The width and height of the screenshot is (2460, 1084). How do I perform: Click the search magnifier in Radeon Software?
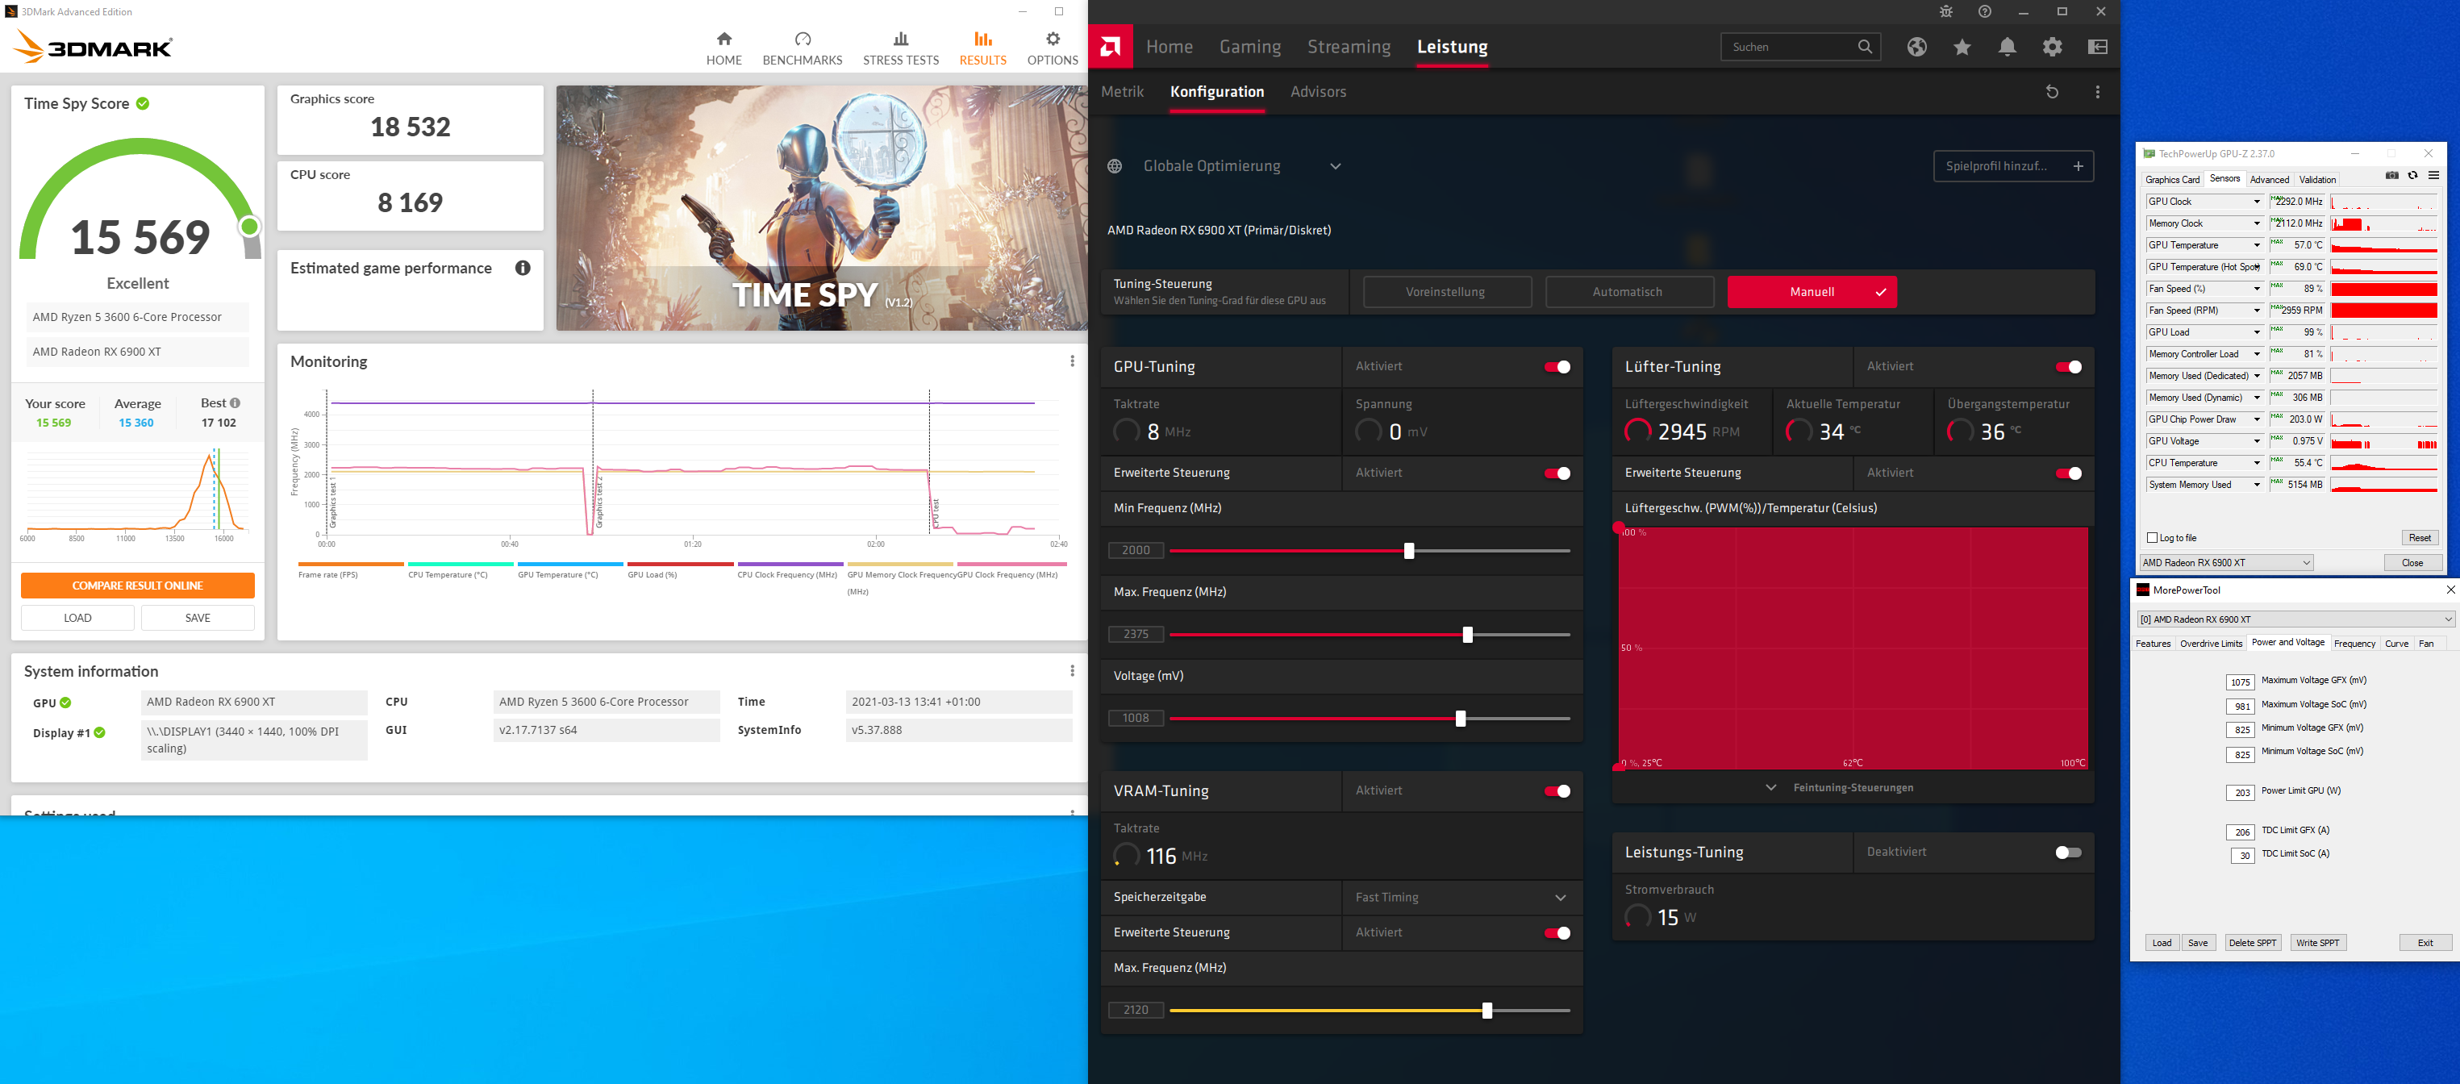[x=1864, y=47]
